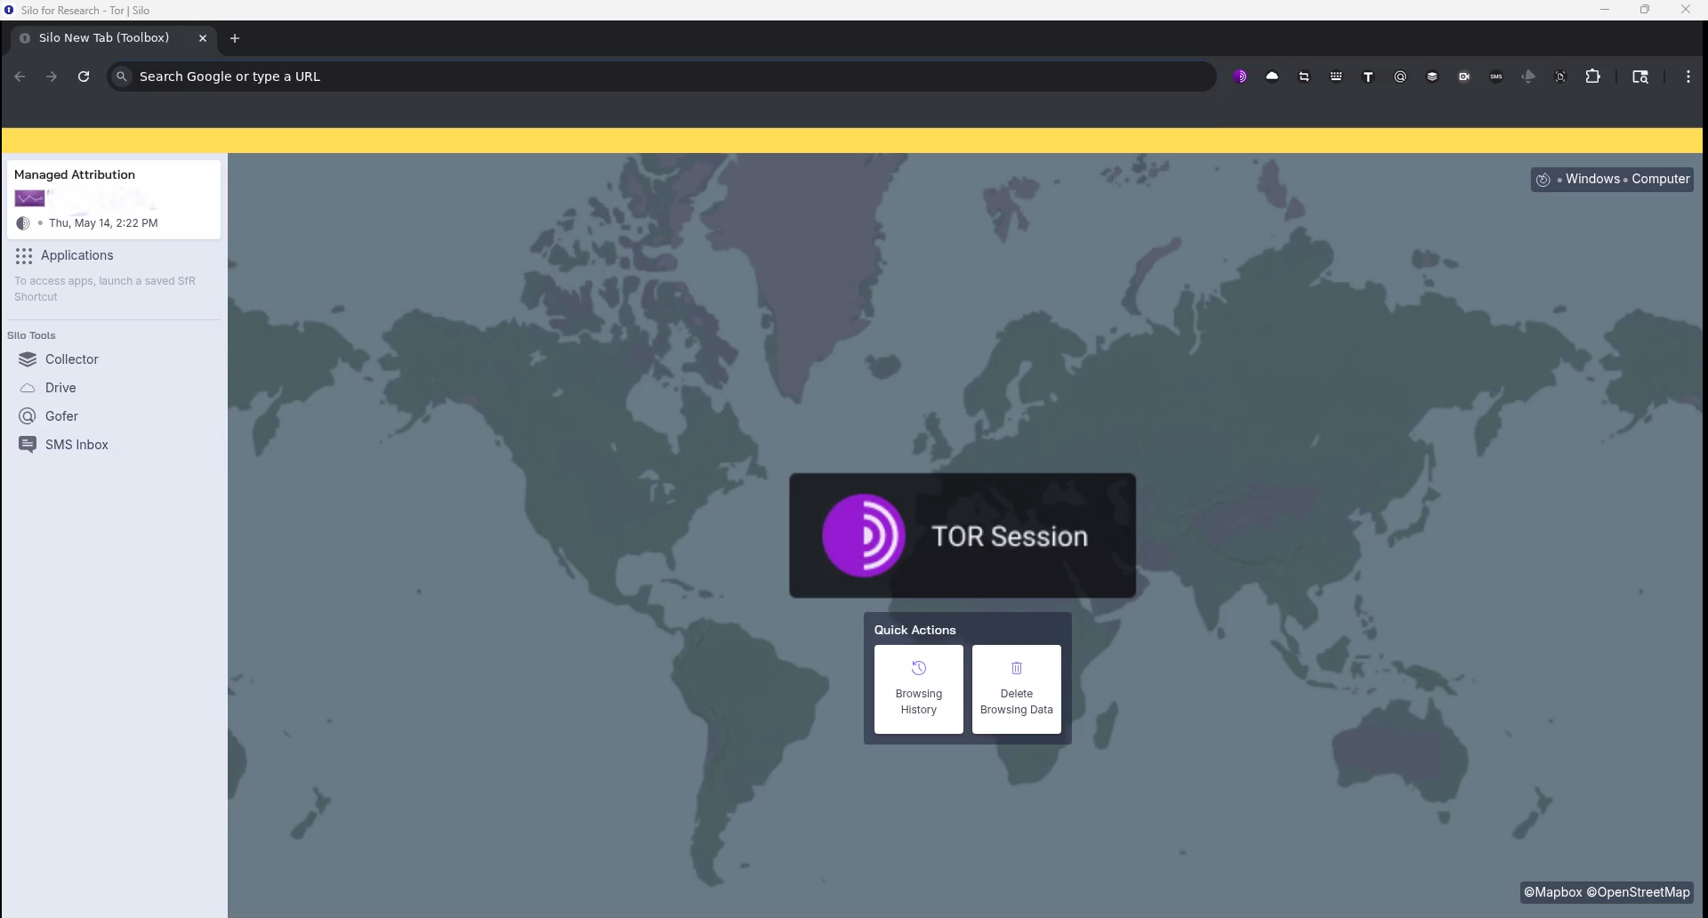Click the Delete Browsing Data quick action
Viewport: 1708px width, 918px height.
(x=1017, y=689)
